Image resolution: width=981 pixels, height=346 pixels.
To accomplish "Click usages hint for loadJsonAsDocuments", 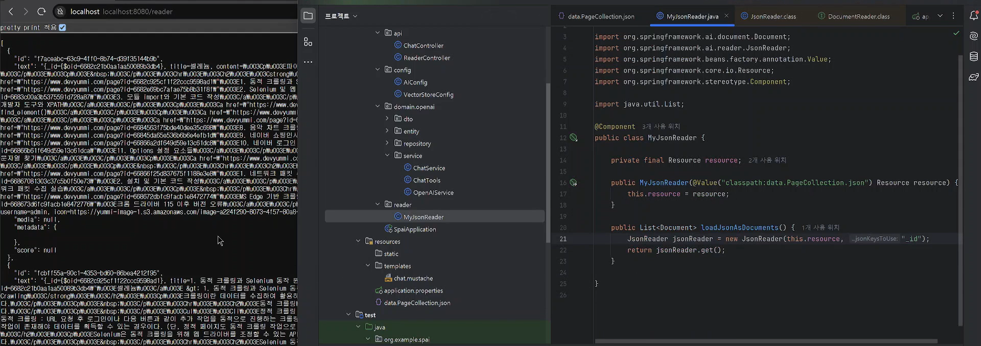I will (821, 228).
